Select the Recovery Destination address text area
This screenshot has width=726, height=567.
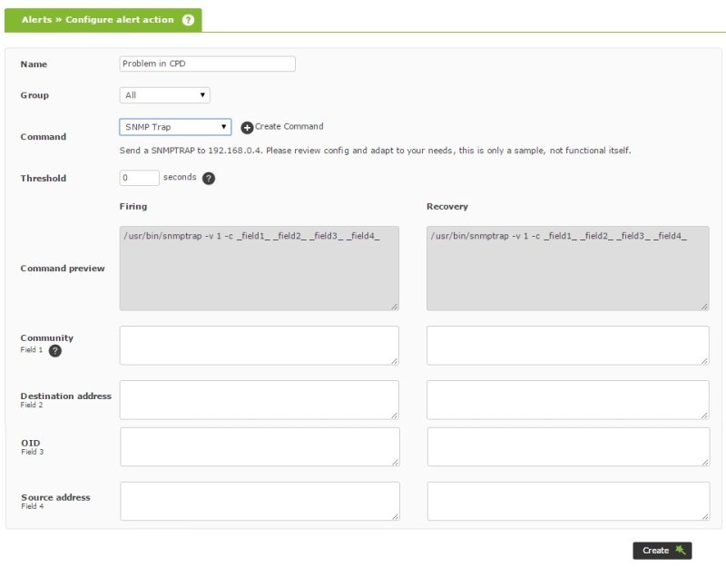pos(568,400)
